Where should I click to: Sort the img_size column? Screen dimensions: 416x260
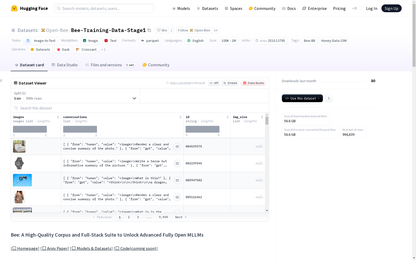click(262, 117)
